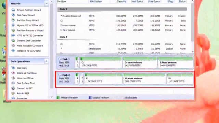Screen dimensions: 219x123
Task: Select the Disk 1 header row
Action: coord(122,9)
